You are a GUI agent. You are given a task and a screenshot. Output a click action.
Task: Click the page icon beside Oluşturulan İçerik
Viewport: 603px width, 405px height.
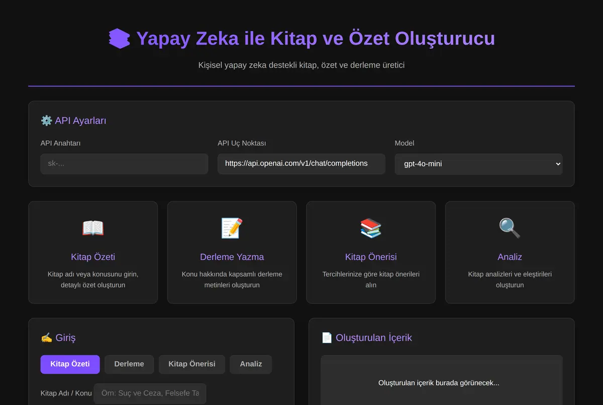point(327,338)
